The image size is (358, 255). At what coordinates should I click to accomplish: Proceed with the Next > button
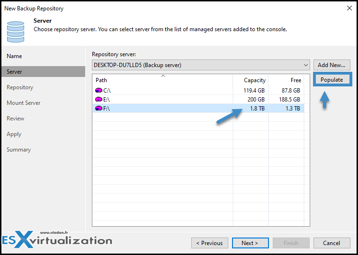click(x=250, y=243)
